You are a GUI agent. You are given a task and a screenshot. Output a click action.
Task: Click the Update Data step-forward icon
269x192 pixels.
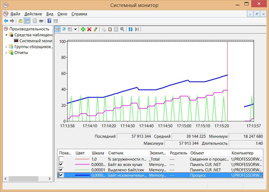(137, 29)
